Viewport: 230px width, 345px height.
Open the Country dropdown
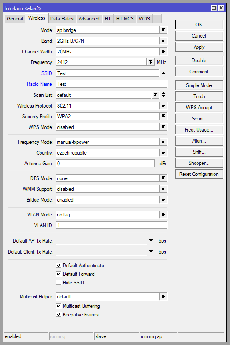163,152
